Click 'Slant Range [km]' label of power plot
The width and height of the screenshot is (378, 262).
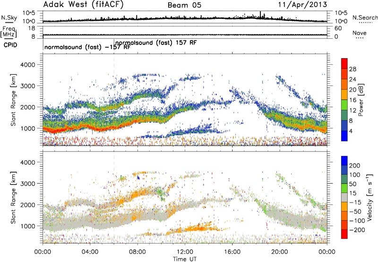point(13,100)
